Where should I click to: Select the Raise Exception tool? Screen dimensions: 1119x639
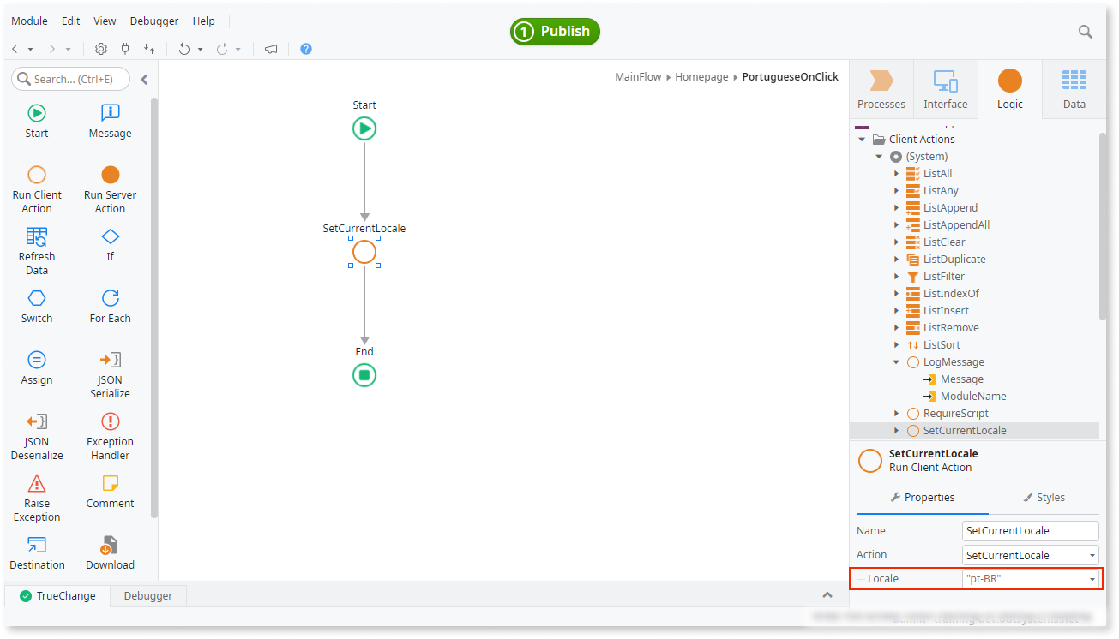click(x=36, y=497)
